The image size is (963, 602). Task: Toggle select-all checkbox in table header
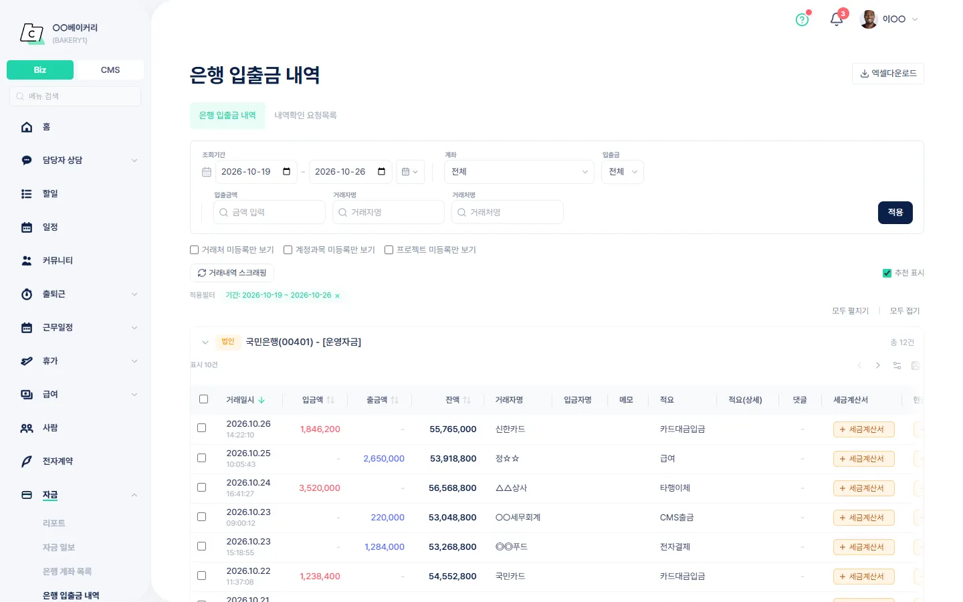(204, 399)
